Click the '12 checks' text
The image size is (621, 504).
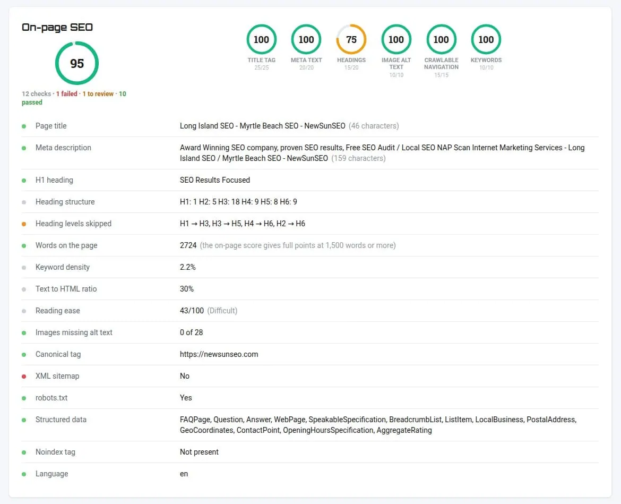point(36,94)
